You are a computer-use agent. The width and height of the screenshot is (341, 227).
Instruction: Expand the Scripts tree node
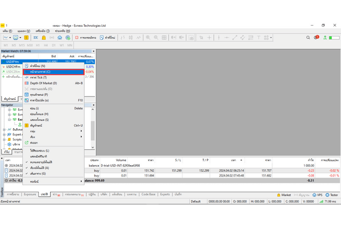point(3,139)
